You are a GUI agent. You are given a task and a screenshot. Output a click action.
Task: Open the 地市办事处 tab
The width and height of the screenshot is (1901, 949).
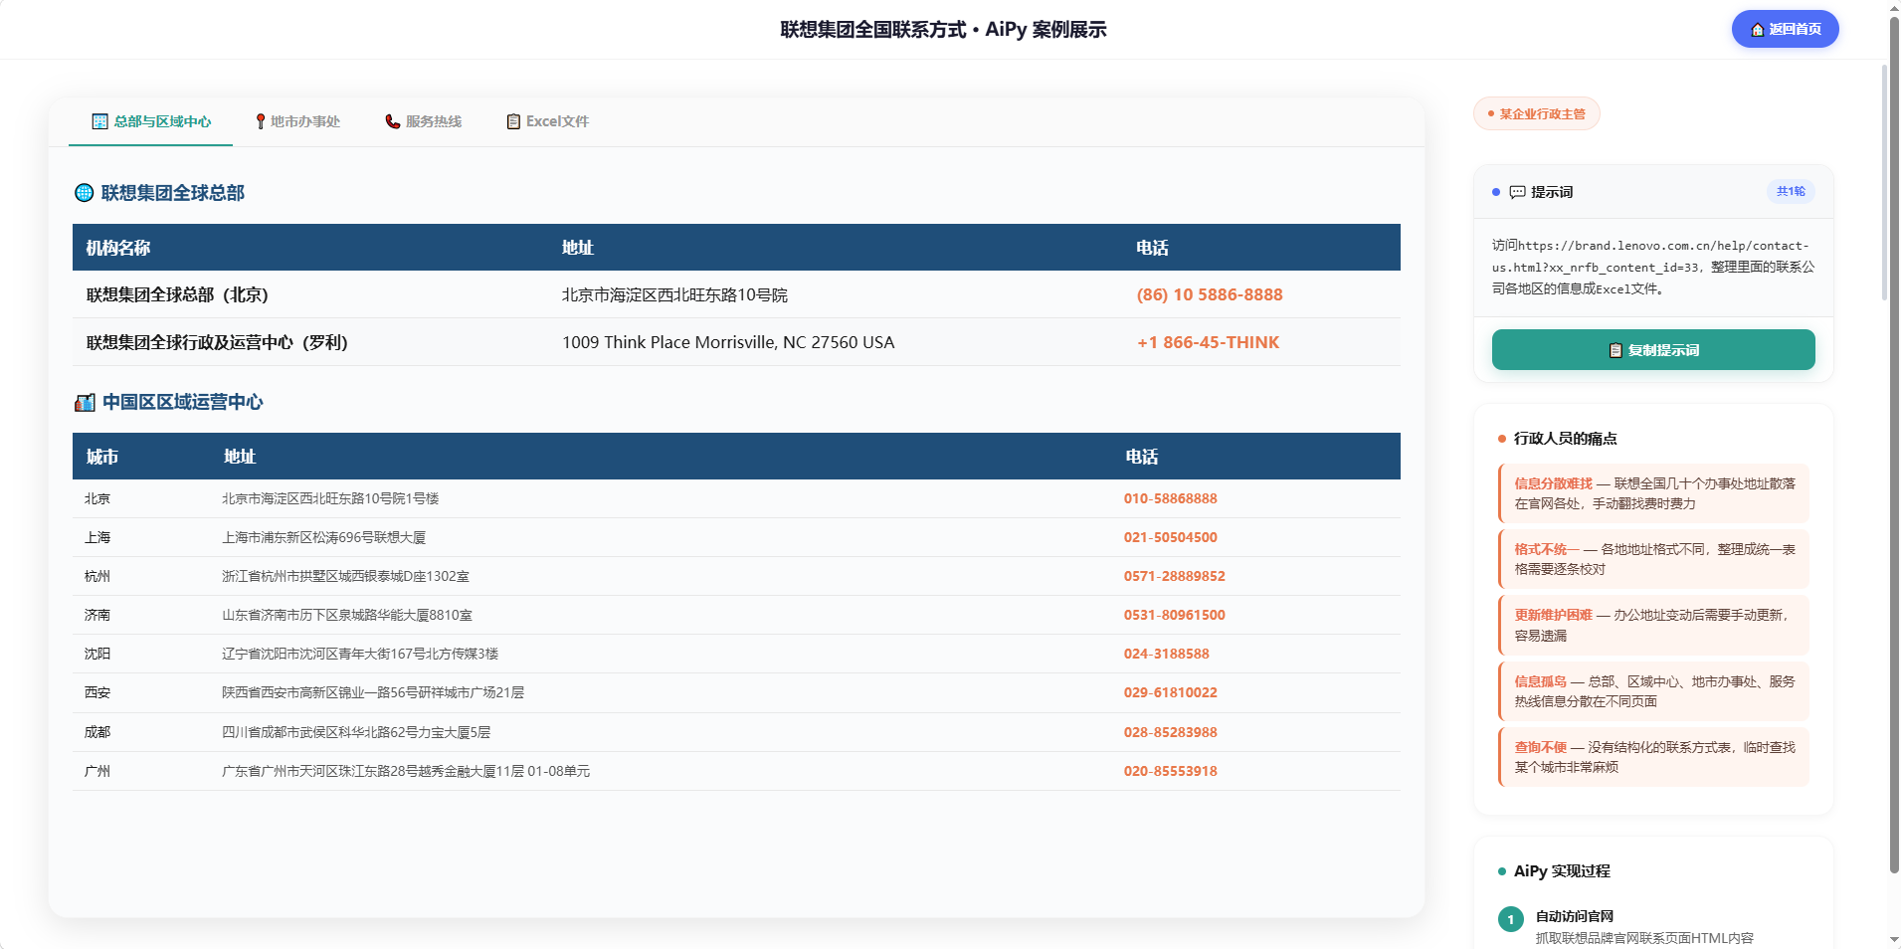[x=297, y=121]
